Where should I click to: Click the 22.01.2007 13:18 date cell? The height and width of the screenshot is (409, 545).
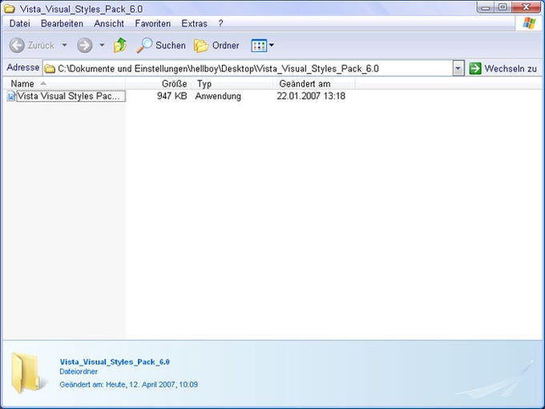311,96
